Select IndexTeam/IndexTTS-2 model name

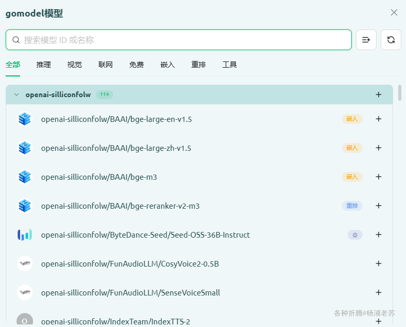pyautogui.click(x=116, y=322)
